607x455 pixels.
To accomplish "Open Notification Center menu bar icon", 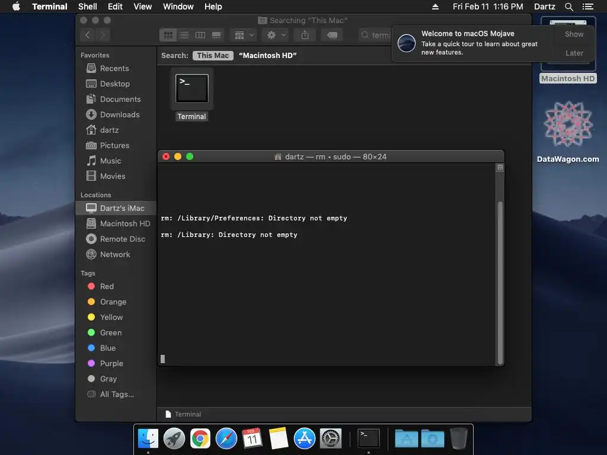I will [587, 7].
